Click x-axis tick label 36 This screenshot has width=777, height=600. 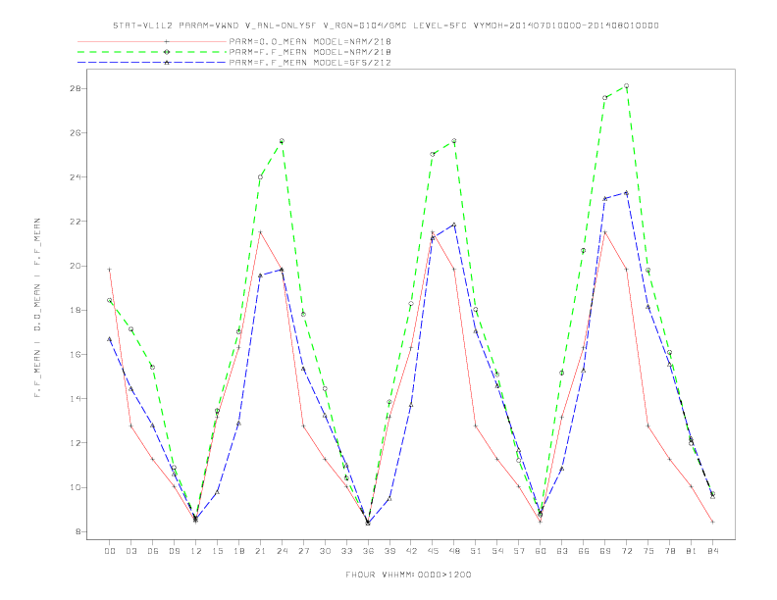pyautogui.click(x=368, y=551)
